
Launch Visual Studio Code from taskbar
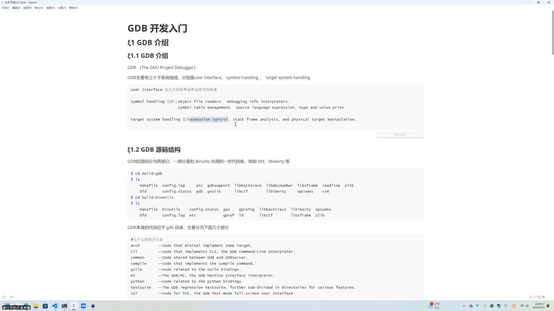(x=55, y=306)
